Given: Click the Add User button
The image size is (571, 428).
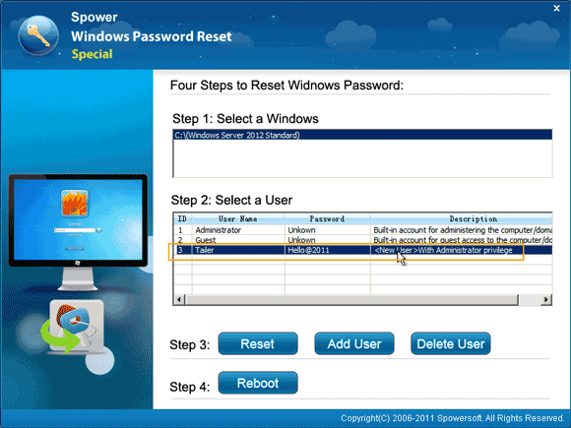Looking at the screenshot, I should [354, 343].
